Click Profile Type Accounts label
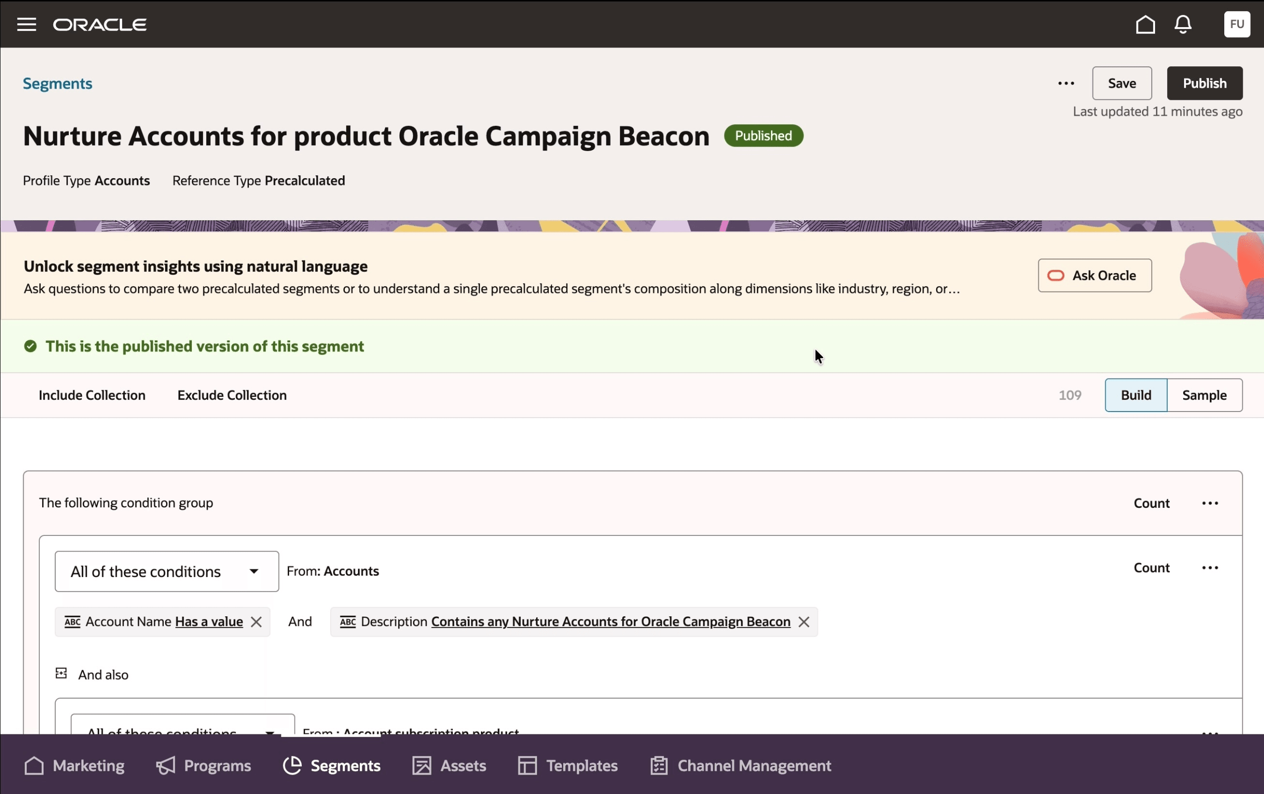 [x=86, y=181]
